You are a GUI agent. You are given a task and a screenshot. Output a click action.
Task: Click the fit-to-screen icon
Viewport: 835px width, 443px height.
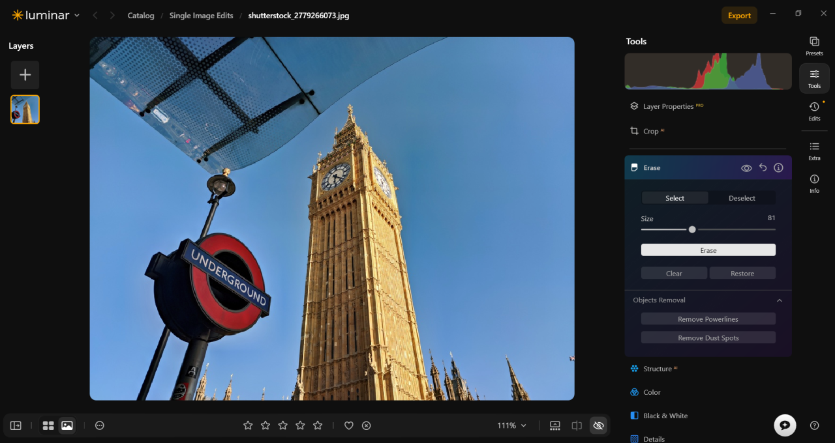pos(555,425)
